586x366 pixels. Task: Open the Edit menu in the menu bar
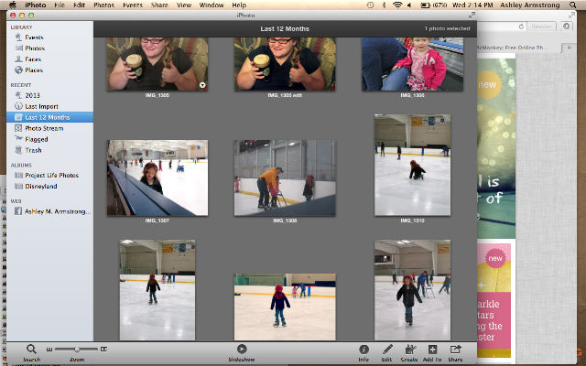pyautogui.click(x=80, y=5)
